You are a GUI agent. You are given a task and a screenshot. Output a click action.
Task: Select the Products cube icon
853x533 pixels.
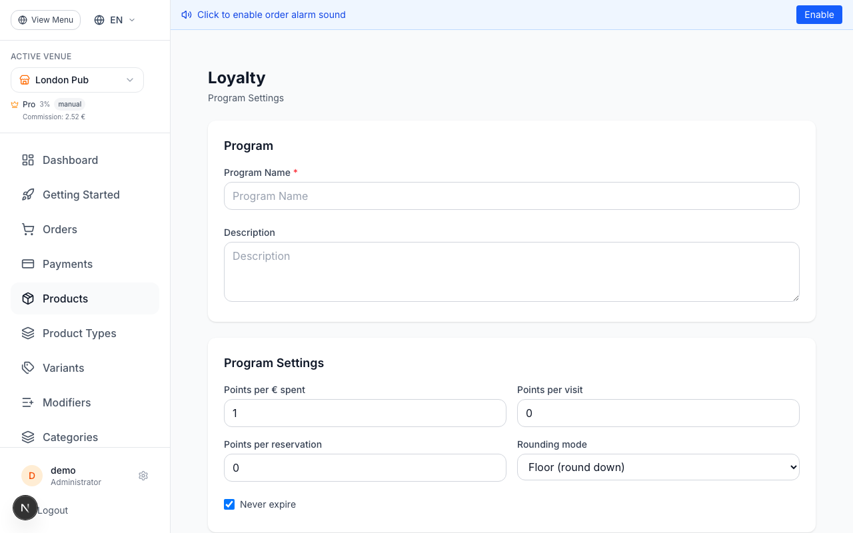27,298
